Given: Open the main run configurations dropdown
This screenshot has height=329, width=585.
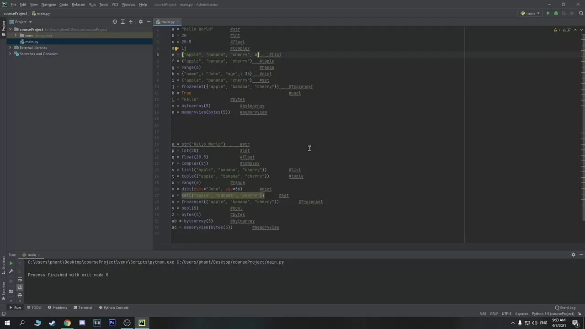Looking at the screenshot, I should tap(530, 13).
